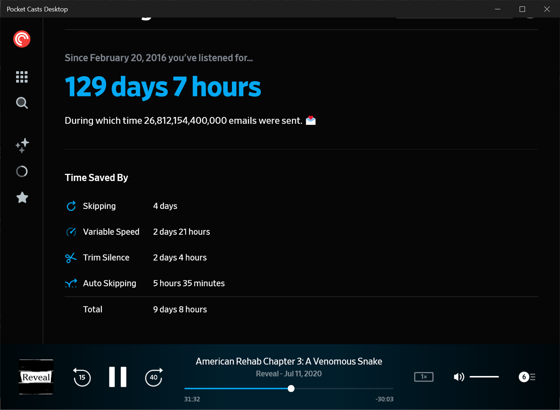The image size is (560, 410).
Task: Click the 'Trim Silence' label
Action: pos(106,258)
